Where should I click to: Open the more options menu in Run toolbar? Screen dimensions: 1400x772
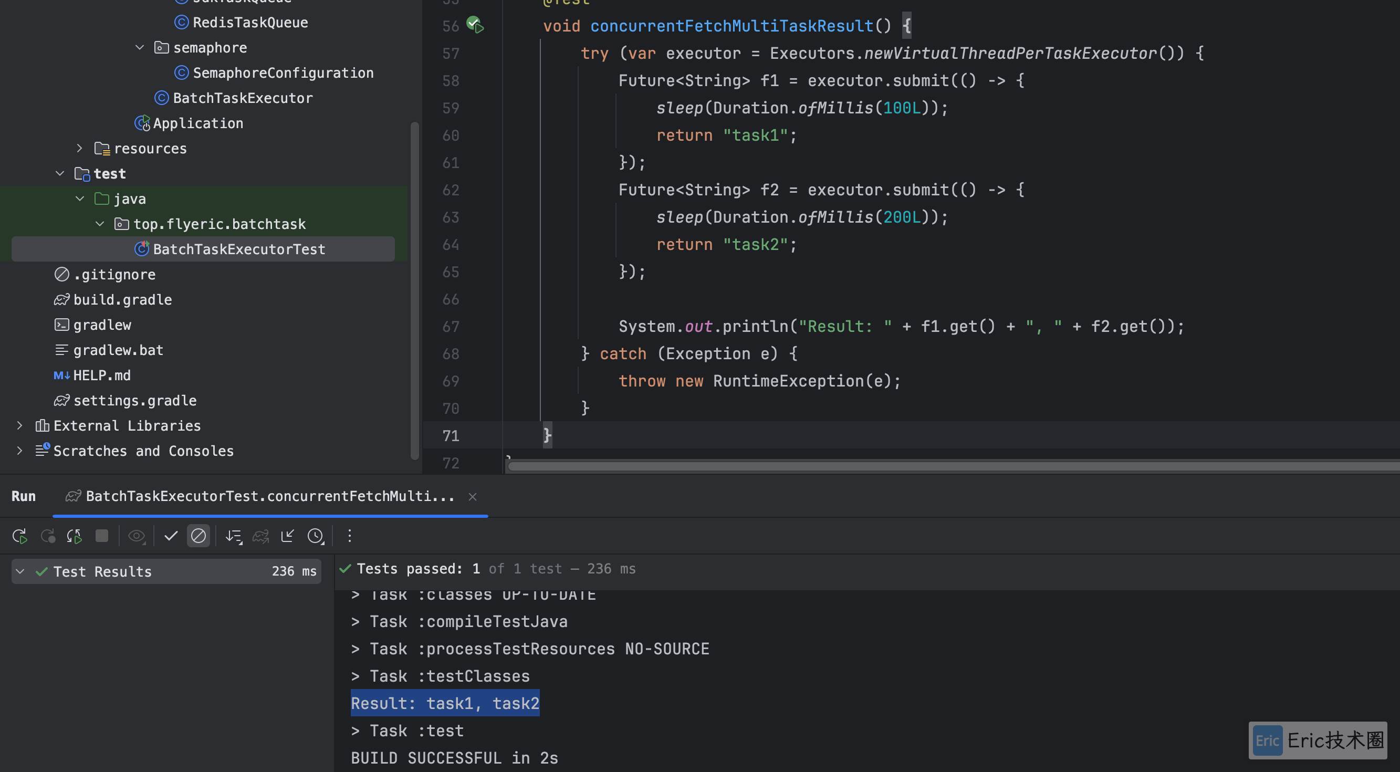point(349,536)
